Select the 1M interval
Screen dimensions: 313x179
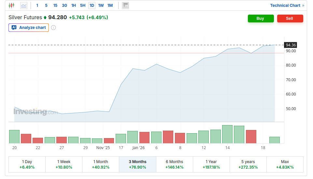coord(110,6)
